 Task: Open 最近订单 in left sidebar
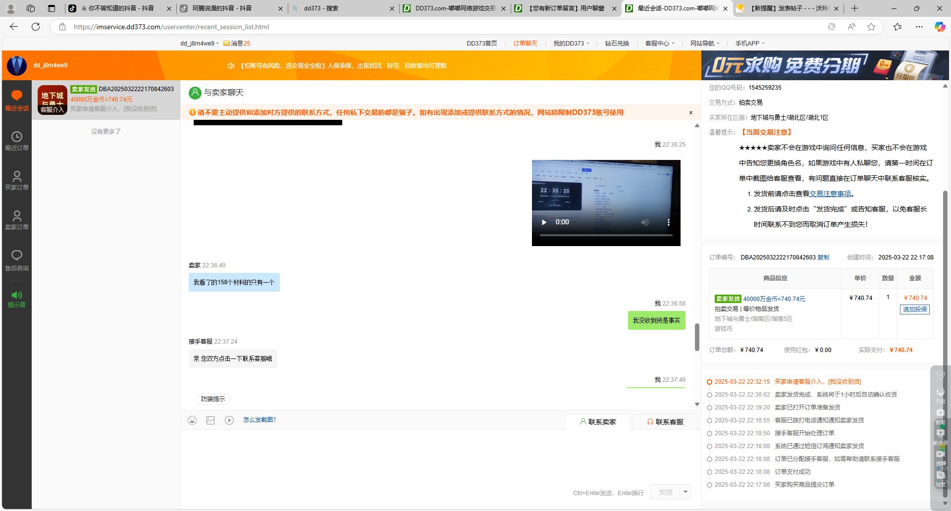click(x=16, y=141)
